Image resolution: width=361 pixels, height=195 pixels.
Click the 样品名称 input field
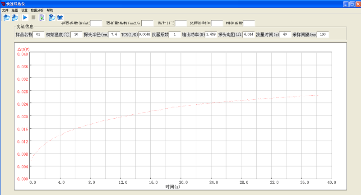(38, 34)
